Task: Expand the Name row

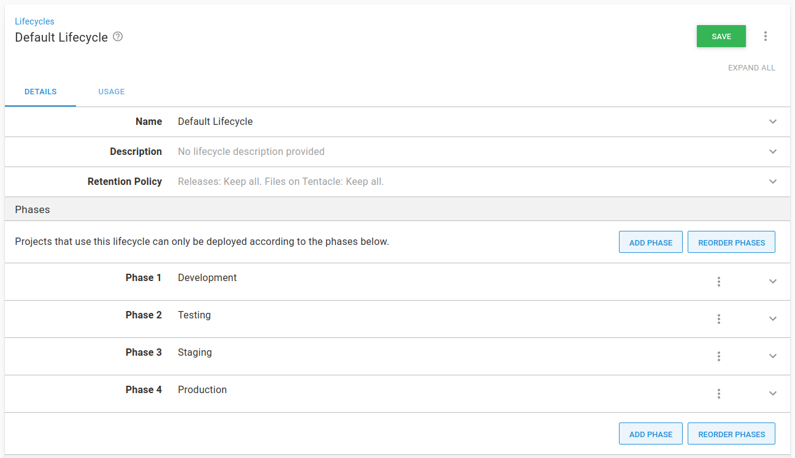Action: (x=773, y=121)
